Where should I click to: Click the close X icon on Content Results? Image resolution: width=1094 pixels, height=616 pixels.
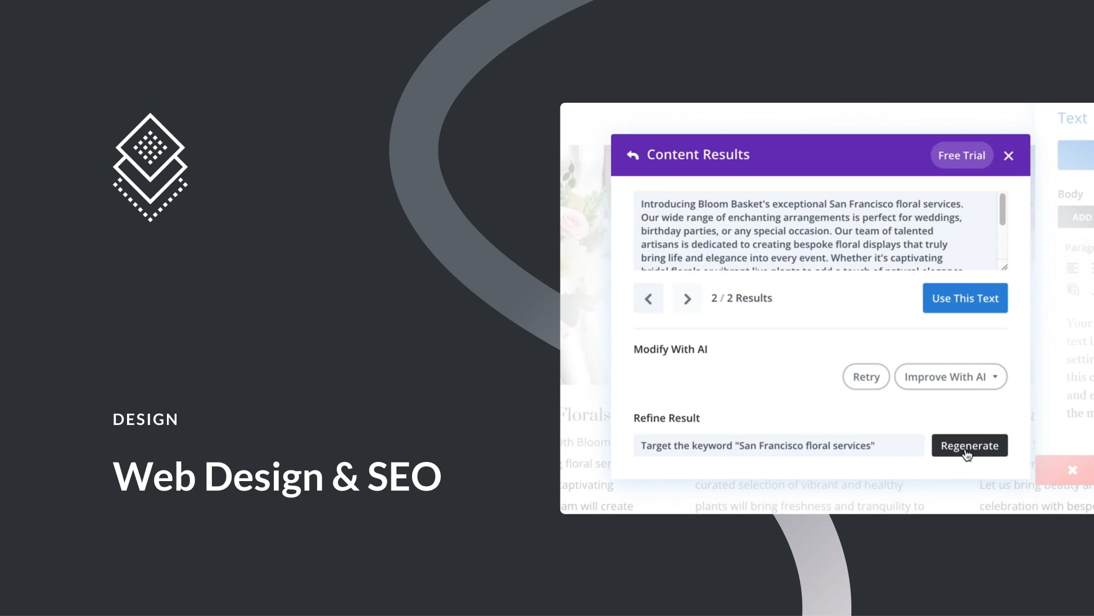(x=1009, y=155)
